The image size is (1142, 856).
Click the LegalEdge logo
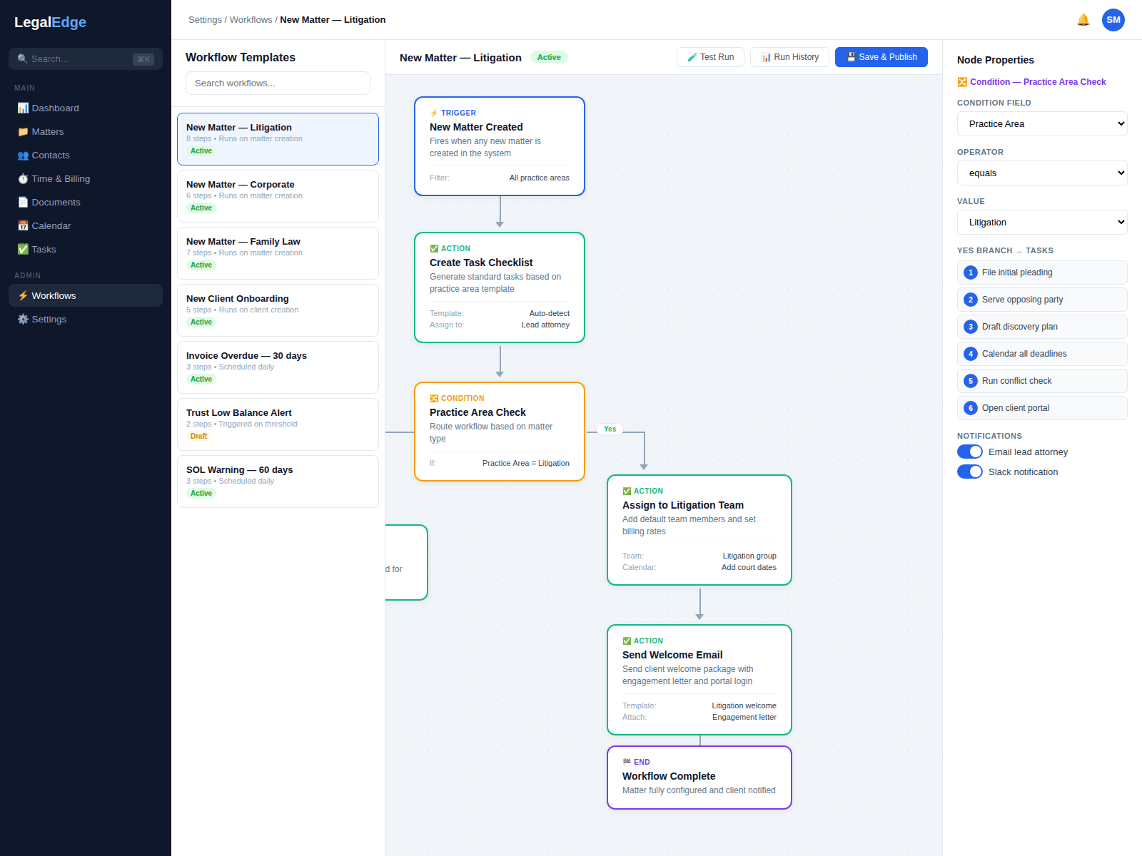click(x=50, y=22)
